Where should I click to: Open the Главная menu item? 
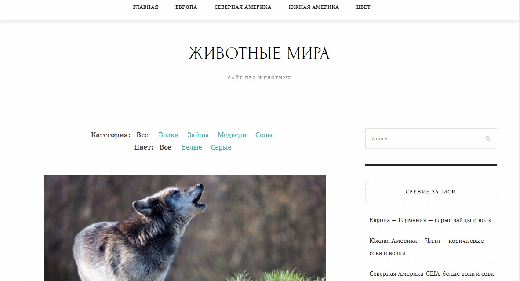tap(145, 7)
